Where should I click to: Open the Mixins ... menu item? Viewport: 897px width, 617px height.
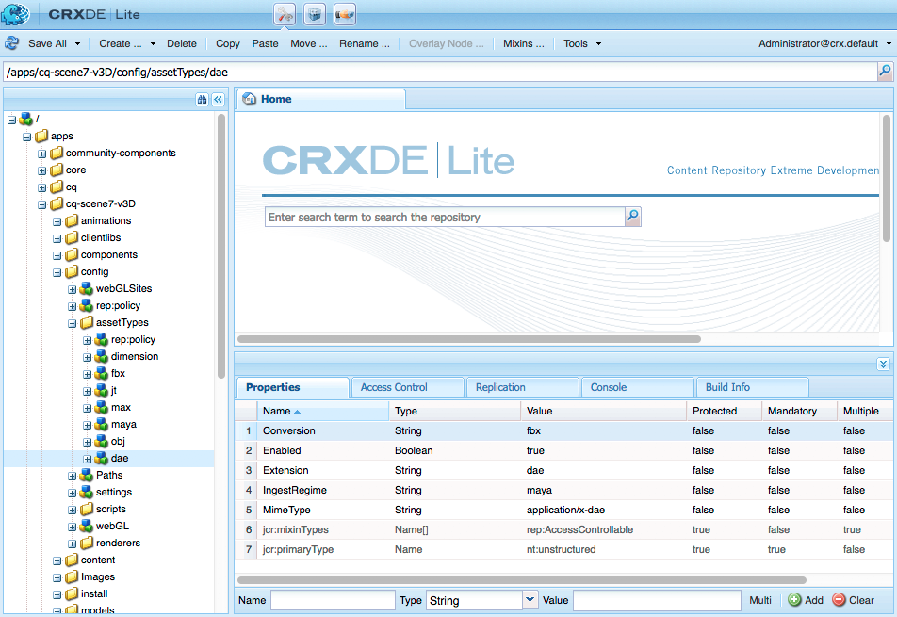pos(524,43)
